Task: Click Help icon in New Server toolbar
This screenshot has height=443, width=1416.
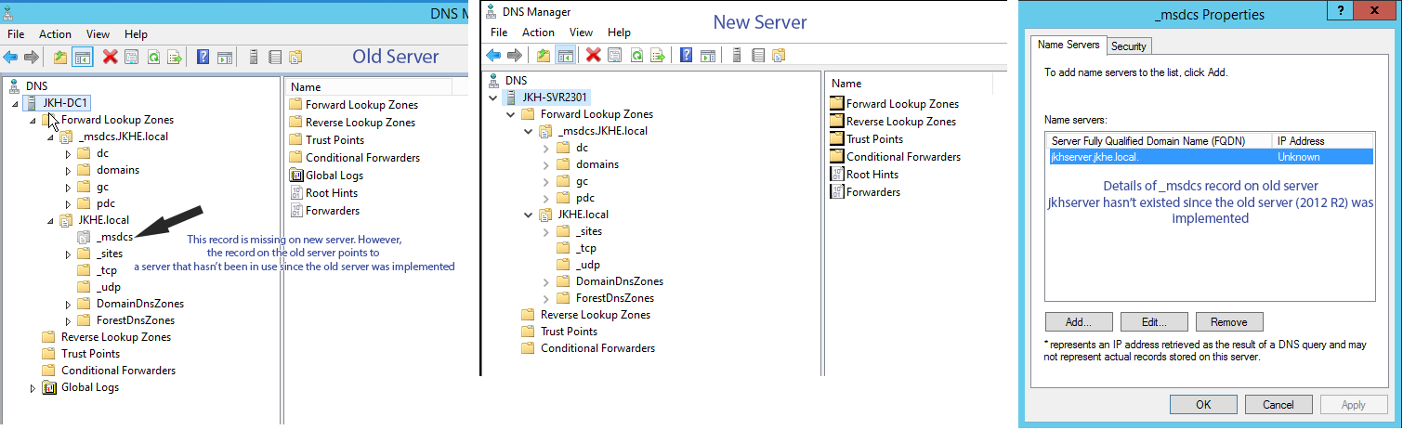Action: coord(686,56)
